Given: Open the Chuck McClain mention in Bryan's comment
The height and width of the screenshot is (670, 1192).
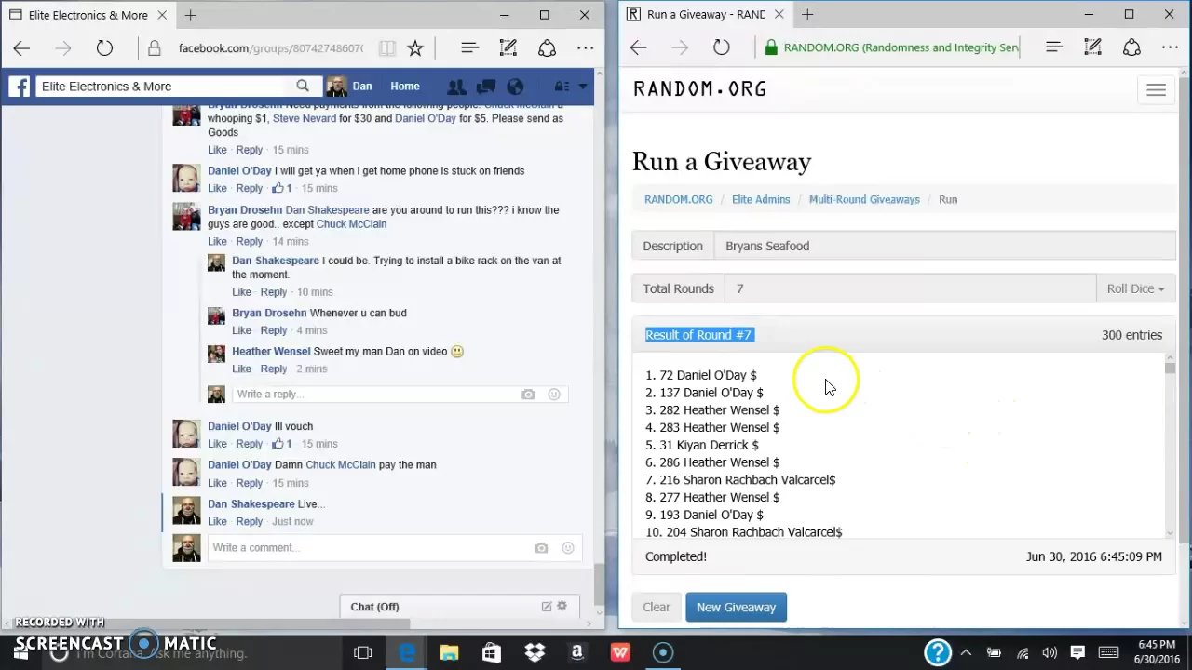Looking at the screenshot, I should [x=351, y=223].
